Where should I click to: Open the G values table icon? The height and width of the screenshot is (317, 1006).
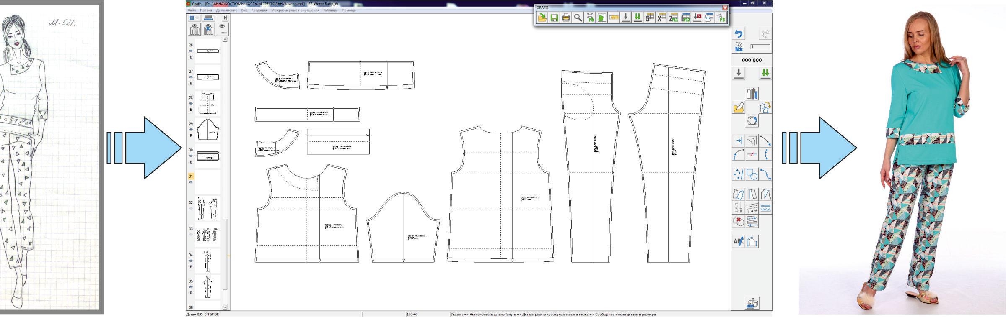(650, 18)
